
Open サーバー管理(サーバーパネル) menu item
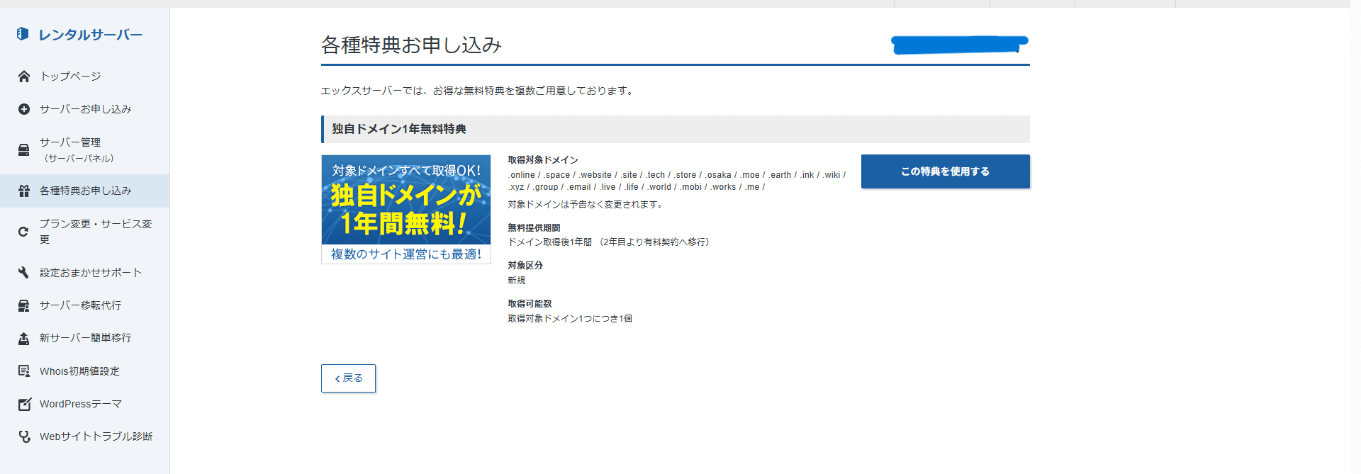pyautogui.click(x=85, y=149)
